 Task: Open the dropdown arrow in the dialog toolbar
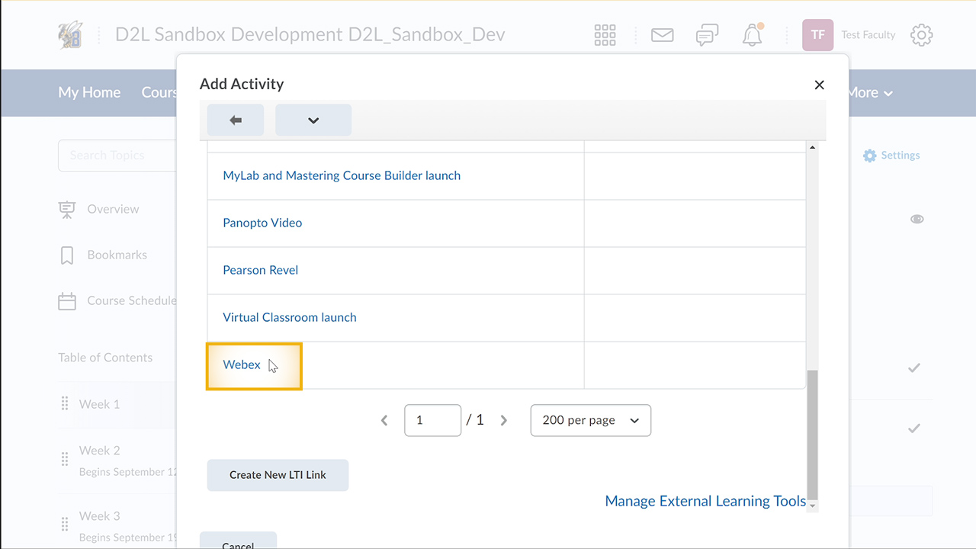click(313, 120)
